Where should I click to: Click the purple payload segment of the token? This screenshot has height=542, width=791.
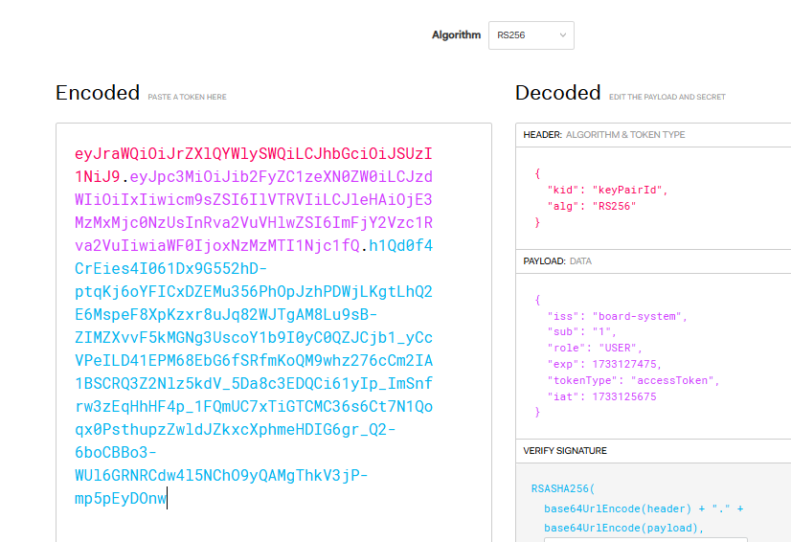(x=253, y=211)
